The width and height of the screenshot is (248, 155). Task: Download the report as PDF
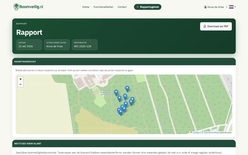216,26
